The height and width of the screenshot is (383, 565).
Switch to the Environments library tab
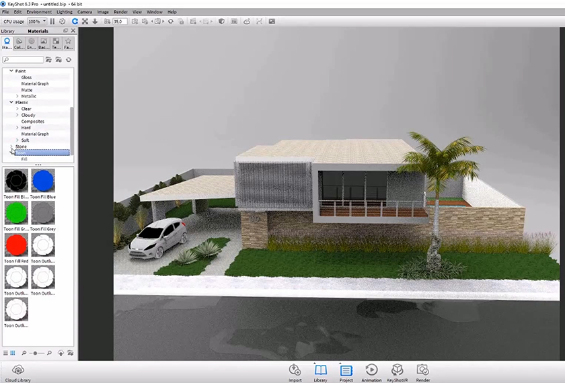click(x=31, y=43)
